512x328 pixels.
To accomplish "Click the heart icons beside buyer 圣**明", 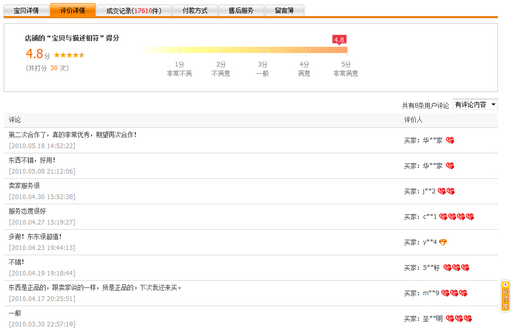I will (x=459, y=319).
